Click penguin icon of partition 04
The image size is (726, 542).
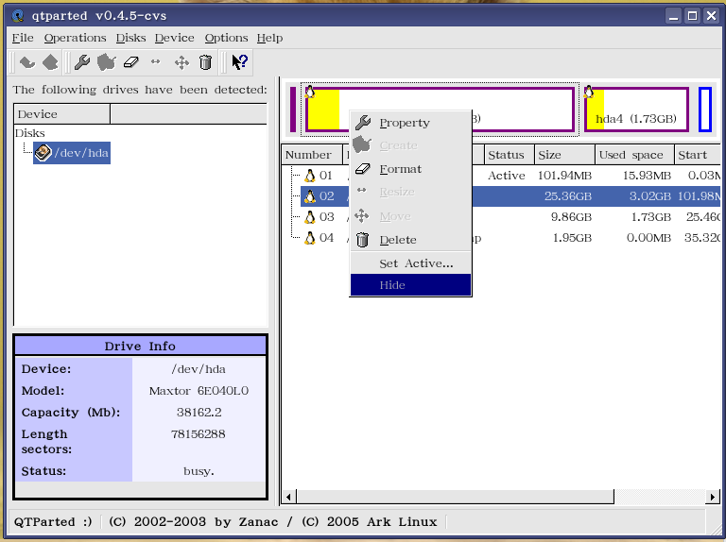(310, 238)
